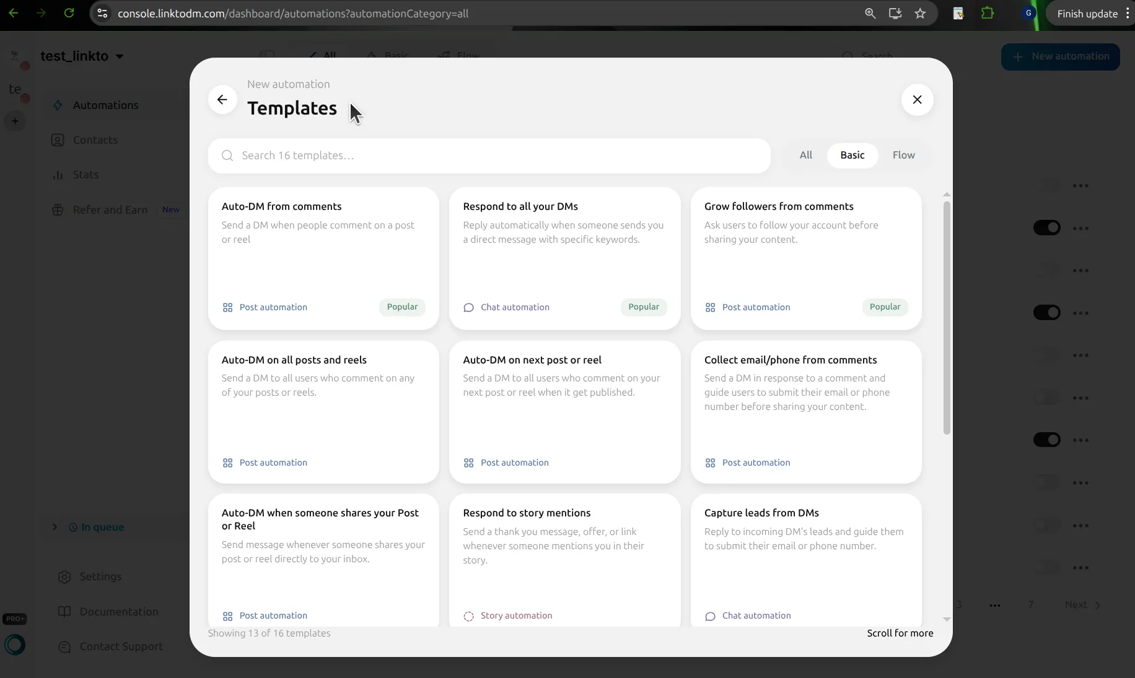Open the browser profile avatar G
Viewport: 1135px width, 678px height.
(1028, 13)
